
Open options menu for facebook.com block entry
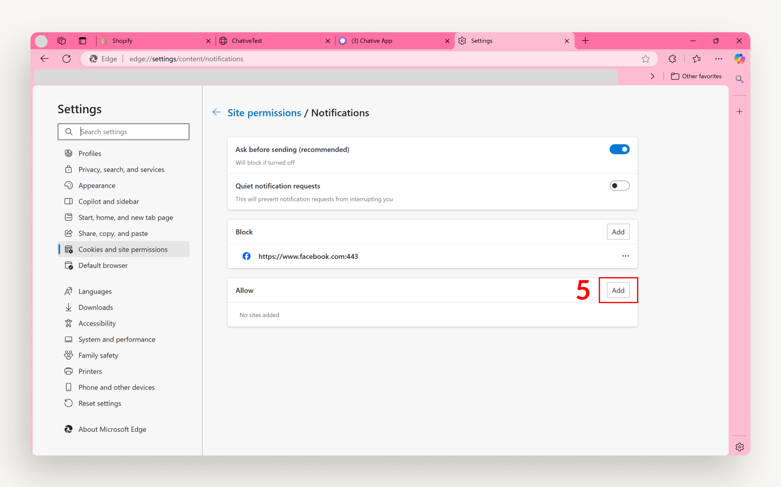pos(626,256)
